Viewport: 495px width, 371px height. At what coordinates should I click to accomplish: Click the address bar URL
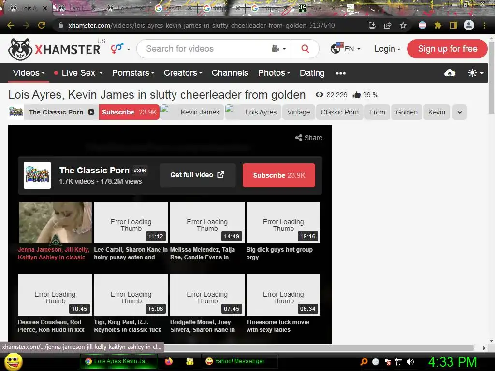[x=202, y=25]
